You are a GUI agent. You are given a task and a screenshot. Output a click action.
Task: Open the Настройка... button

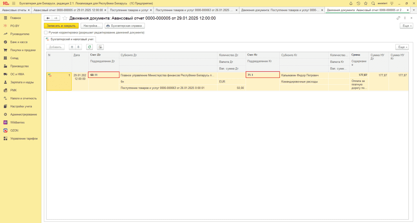click(x=91, y=25)
